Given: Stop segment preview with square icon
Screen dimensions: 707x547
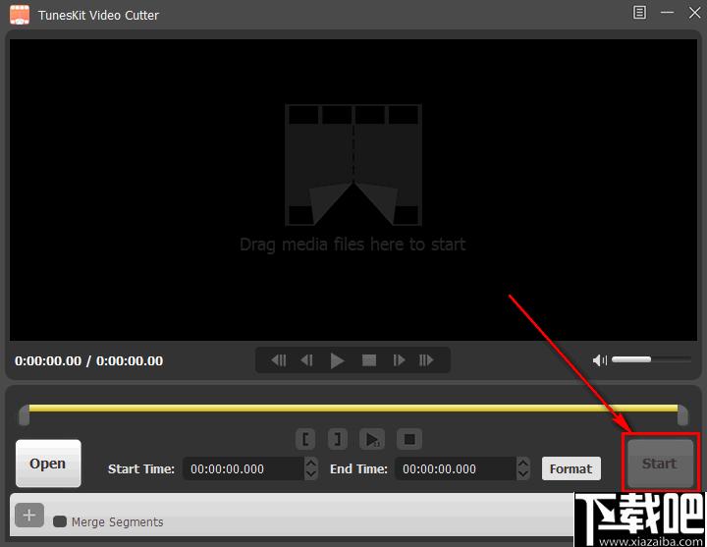Looking at the screenshot, I should pyautogui.click(x=408, y=439).
